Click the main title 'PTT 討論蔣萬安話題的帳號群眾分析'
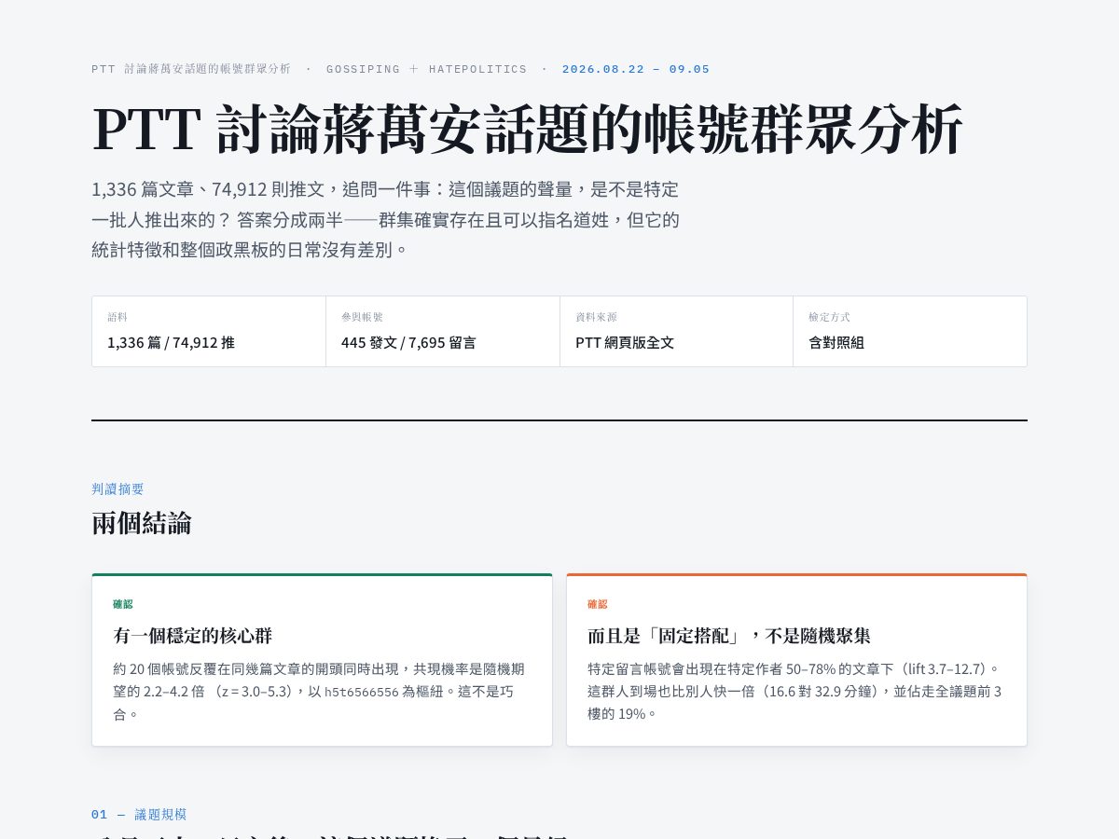The height and width of the screenshot is (839, 1119). click(527, 130)
